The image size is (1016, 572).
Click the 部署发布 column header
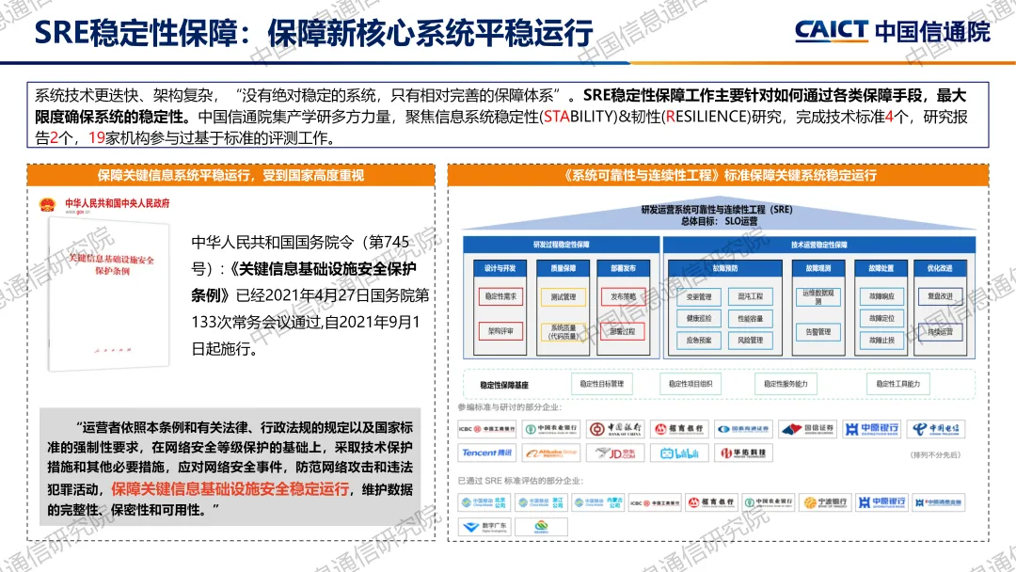(624, 268)
